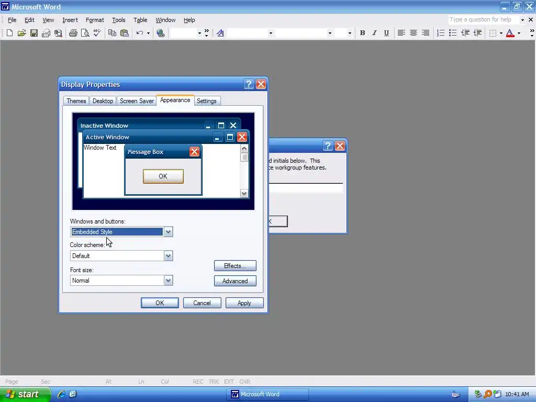This screenshot has width=536, height=402.
Task: Click the E-mail recipient toolbar icon
Action: [46, 33]
